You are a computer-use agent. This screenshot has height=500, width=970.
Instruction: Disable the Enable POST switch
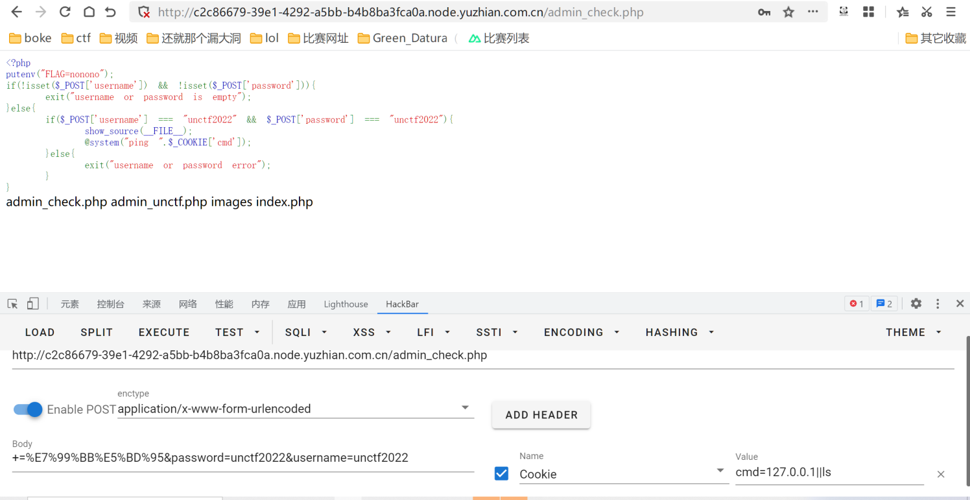coord(28,409)
